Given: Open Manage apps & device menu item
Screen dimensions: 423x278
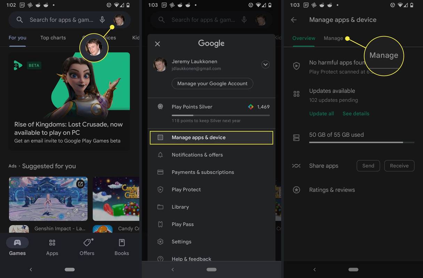Looking at the screenshot, I should pyautogui.click(x=211, y=138).
